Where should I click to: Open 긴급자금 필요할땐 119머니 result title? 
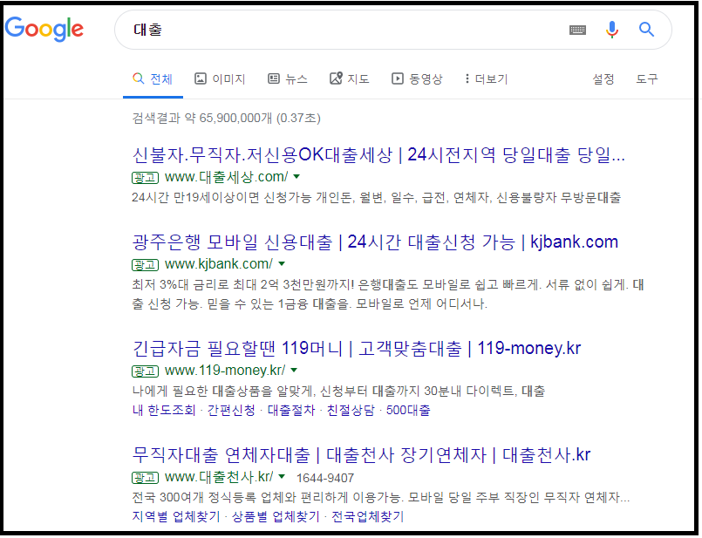coord(357,349)
